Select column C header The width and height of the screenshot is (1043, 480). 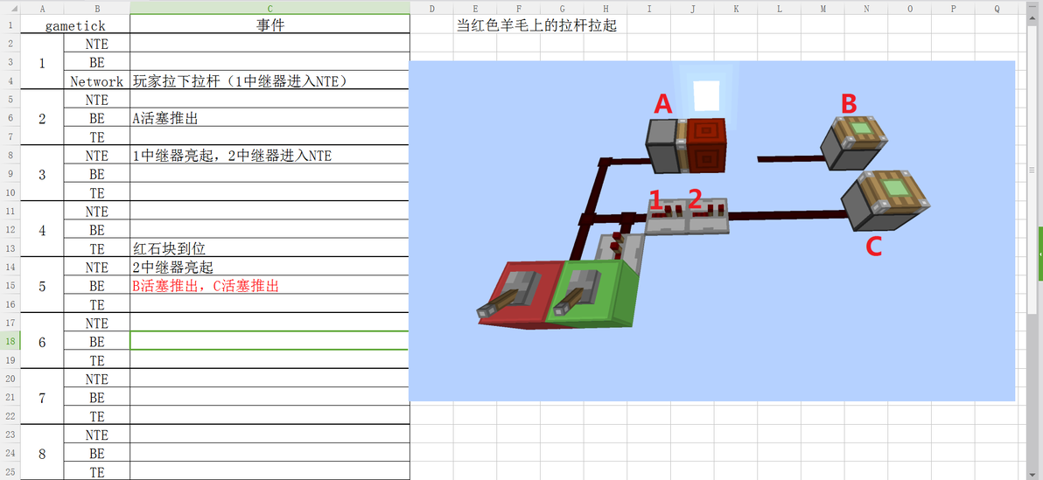pos(270,9)
